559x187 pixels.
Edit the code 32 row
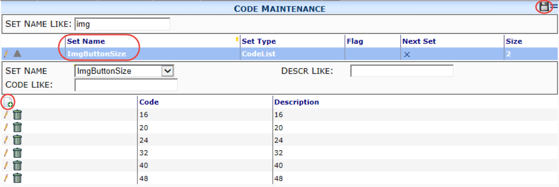point(6,153)
